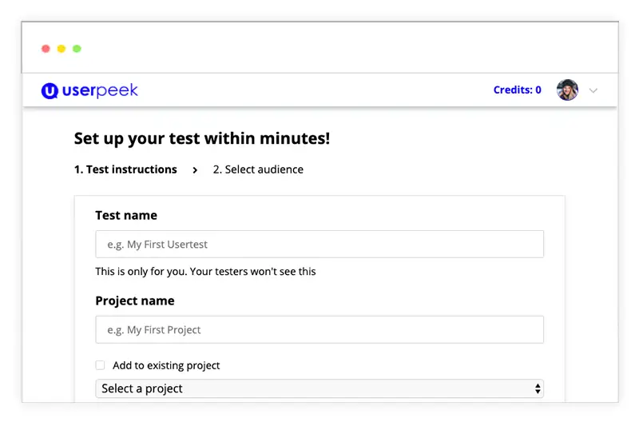Focus the Test name input field

[x=319, y=245]
